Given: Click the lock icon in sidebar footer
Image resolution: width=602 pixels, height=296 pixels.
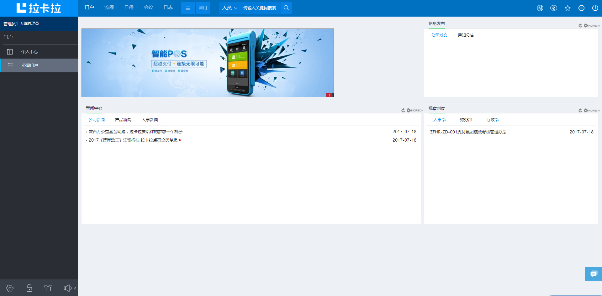Looking at the screenshot, I should pos(29,288).
